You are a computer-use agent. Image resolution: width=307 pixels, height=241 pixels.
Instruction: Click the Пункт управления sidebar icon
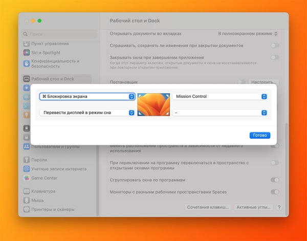pos(27,43)
